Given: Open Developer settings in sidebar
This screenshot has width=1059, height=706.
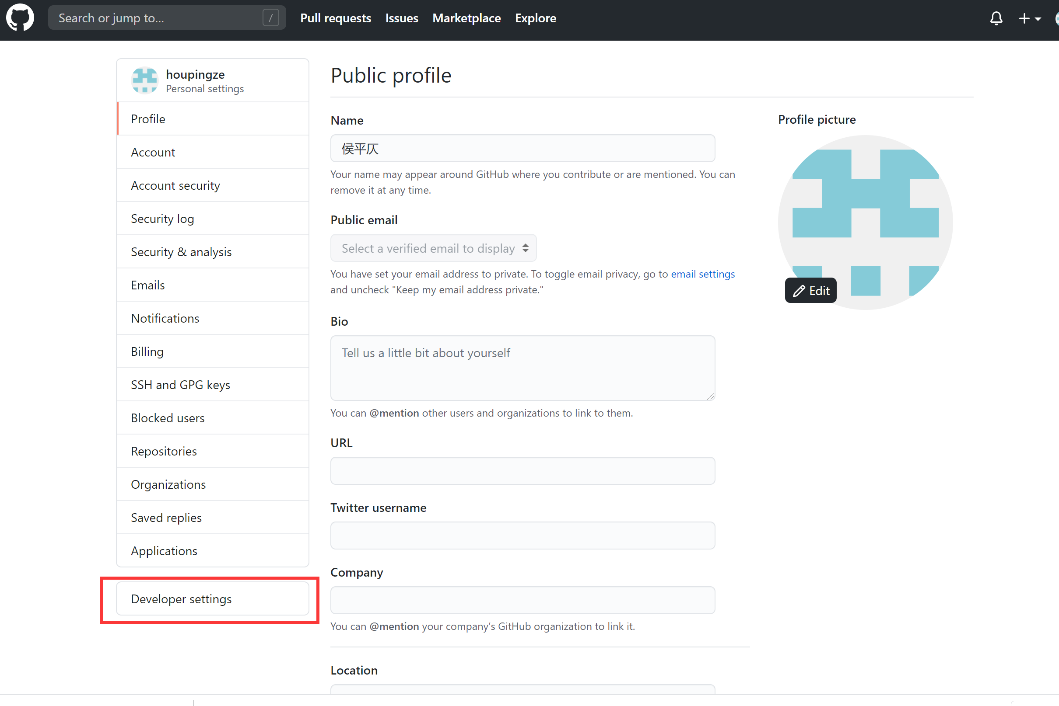Looking at the screenshot, I should (181, 599).
